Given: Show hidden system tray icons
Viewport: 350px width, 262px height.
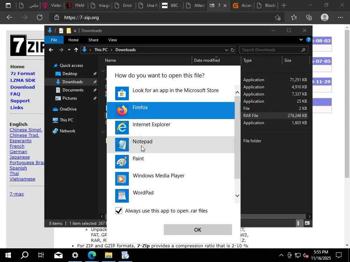Looking at the screenshot, I should [281, 255].
